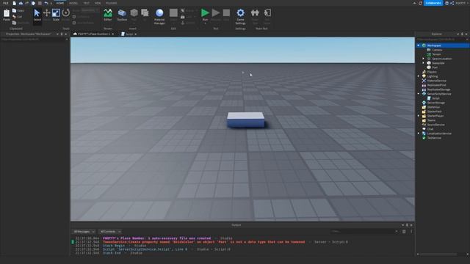Click the Duplicate icon
This screenshot has width=470, height=264.
(14, 23)
